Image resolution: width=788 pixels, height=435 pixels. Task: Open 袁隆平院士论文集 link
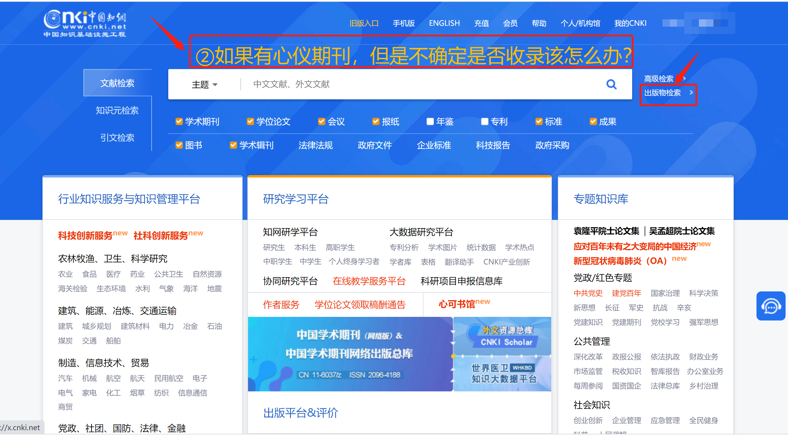pyautogui.click(x=606, y=231)
